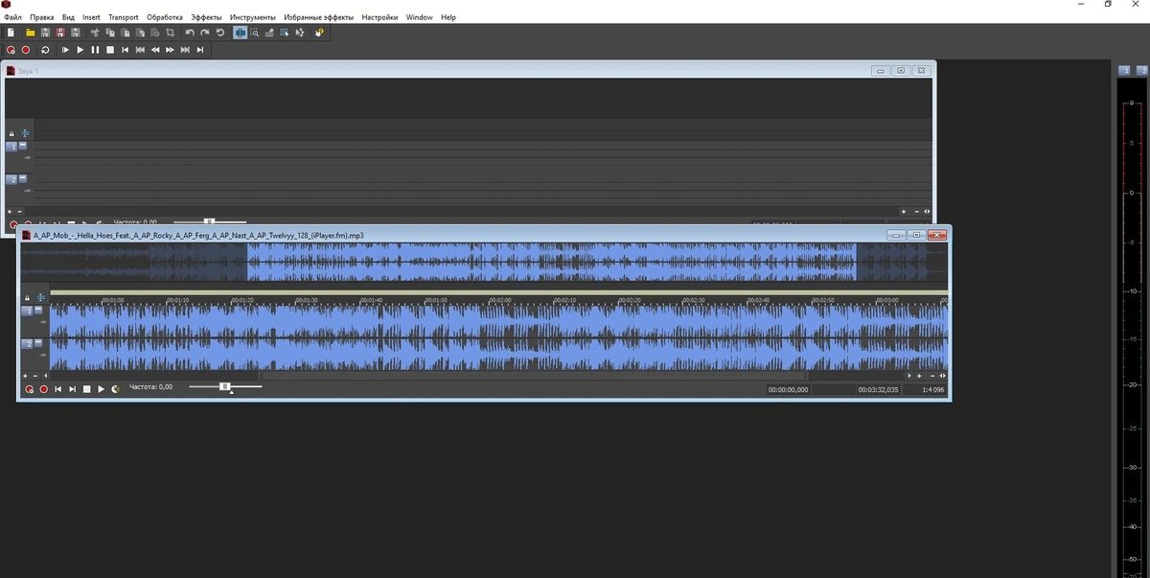Open the Инструменты menu
Viewport: 1150px width, 578px height.
[253, 17]
